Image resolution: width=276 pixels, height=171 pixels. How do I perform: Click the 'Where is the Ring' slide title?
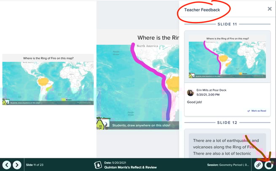(158, 37)
